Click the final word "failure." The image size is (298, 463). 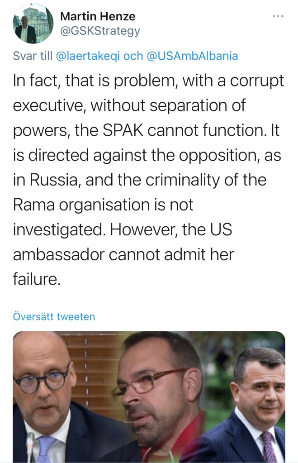[x=37, y=279]
